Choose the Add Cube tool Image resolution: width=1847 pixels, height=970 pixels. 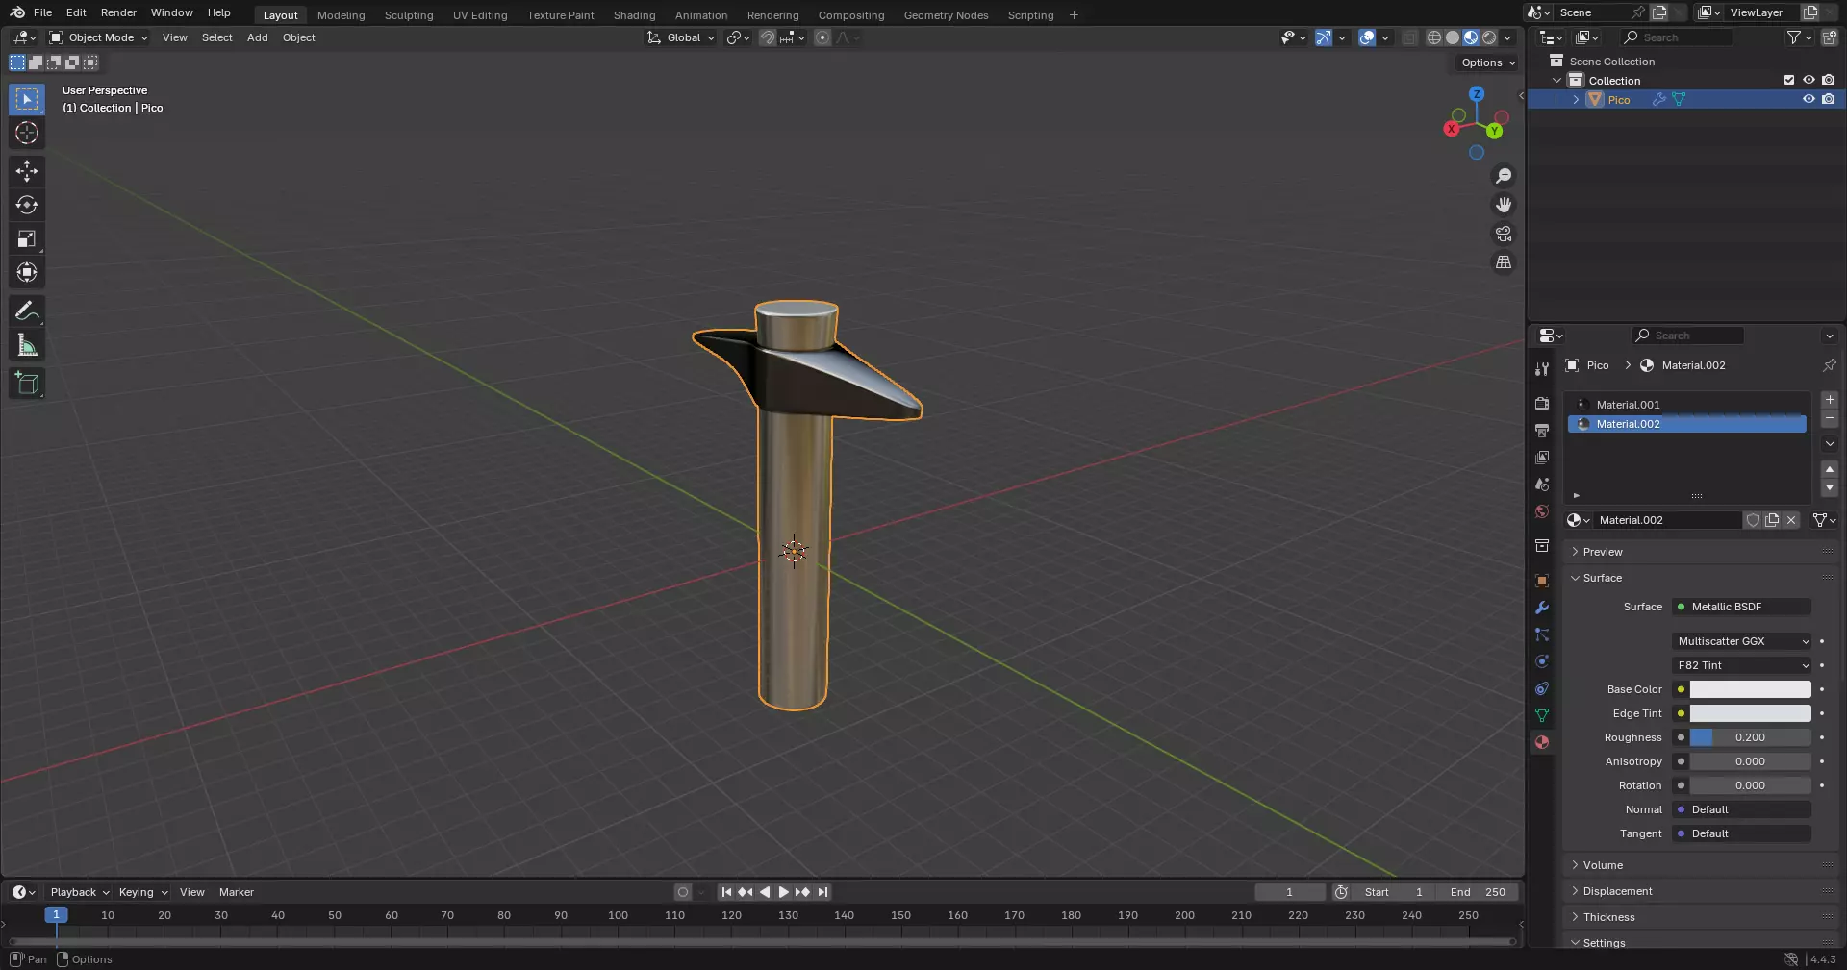pos(27,384)
